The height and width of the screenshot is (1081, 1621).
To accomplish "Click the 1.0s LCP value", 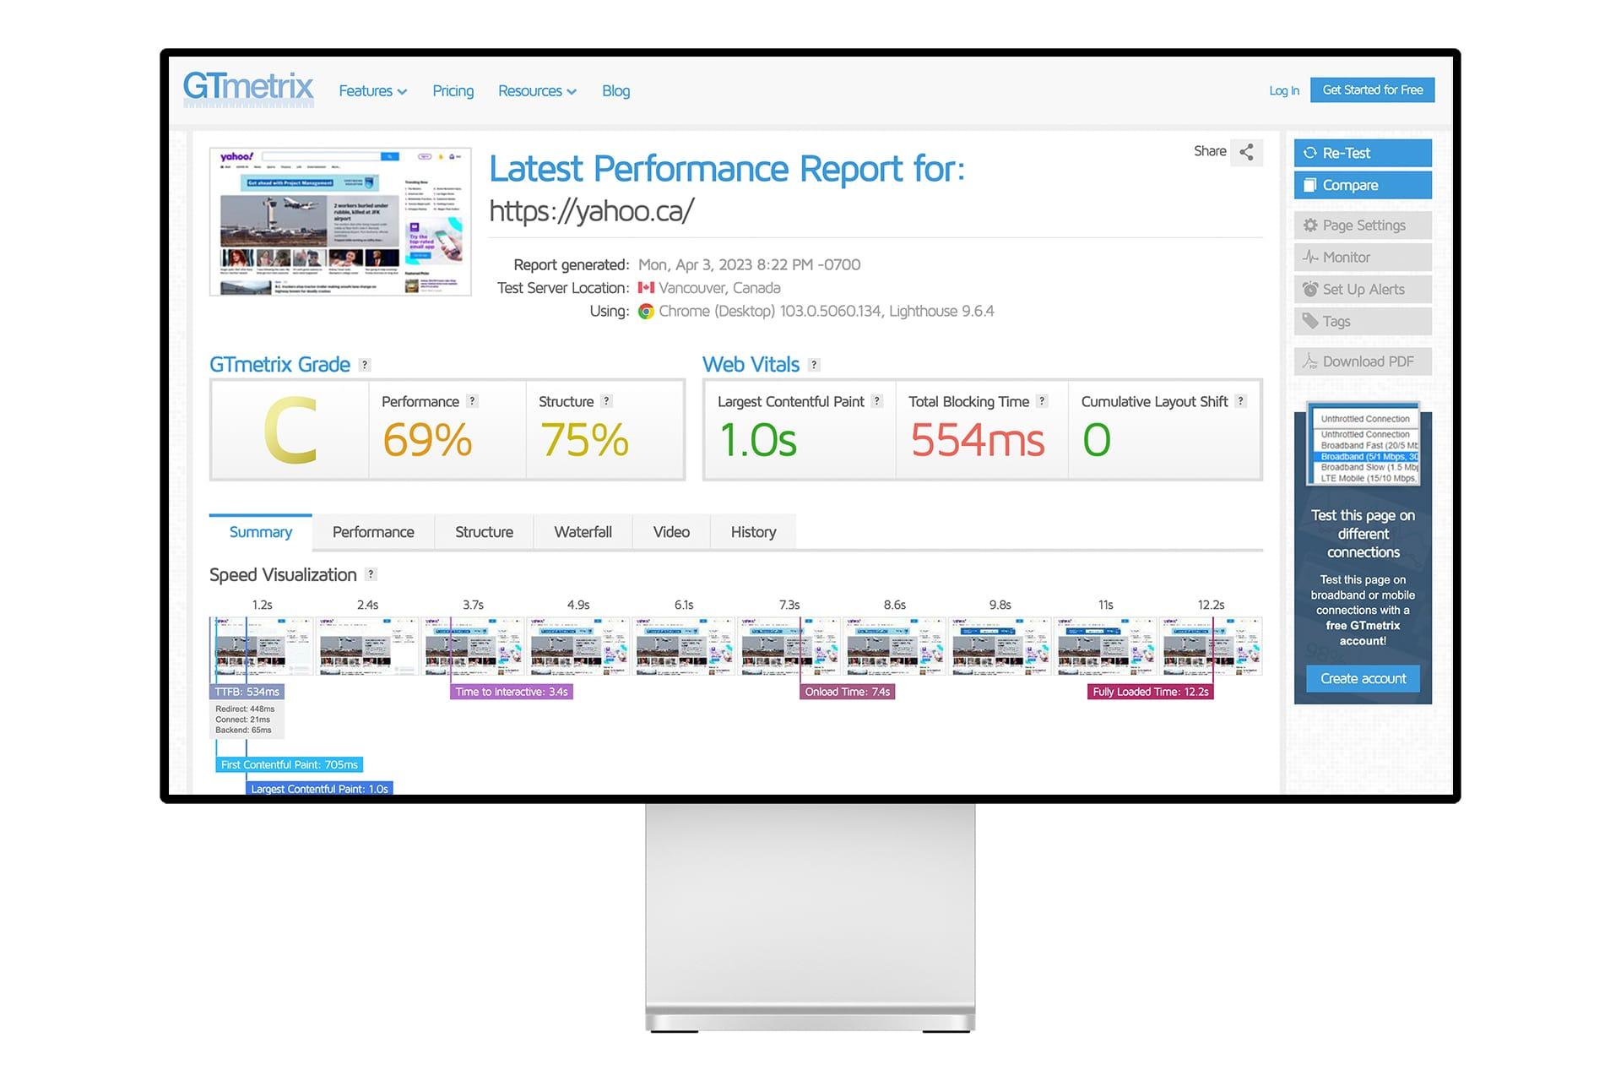I will (x=757, y=440).
